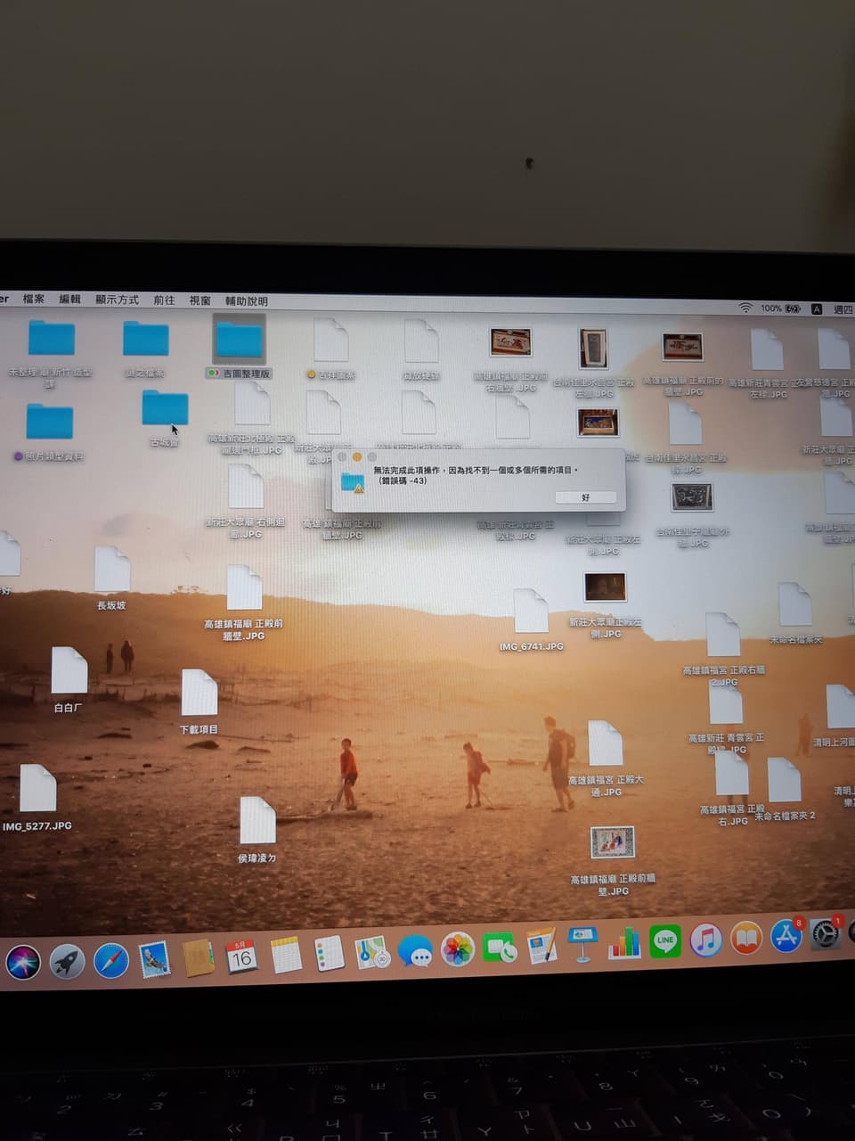The height and width of the screenshot is (1141, 855).
Task: Click the 好 button in error dialog
Action: (x=584, y=497)
